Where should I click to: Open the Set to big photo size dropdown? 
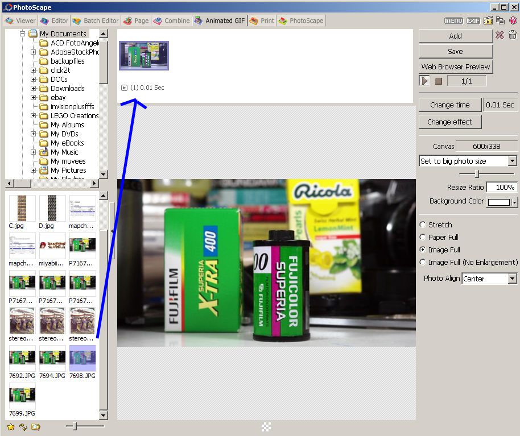(x=513, y=161)
